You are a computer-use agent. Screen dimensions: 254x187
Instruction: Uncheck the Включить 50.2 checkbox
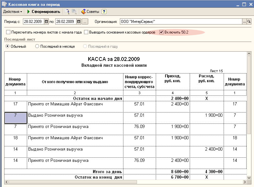[161, 32]
